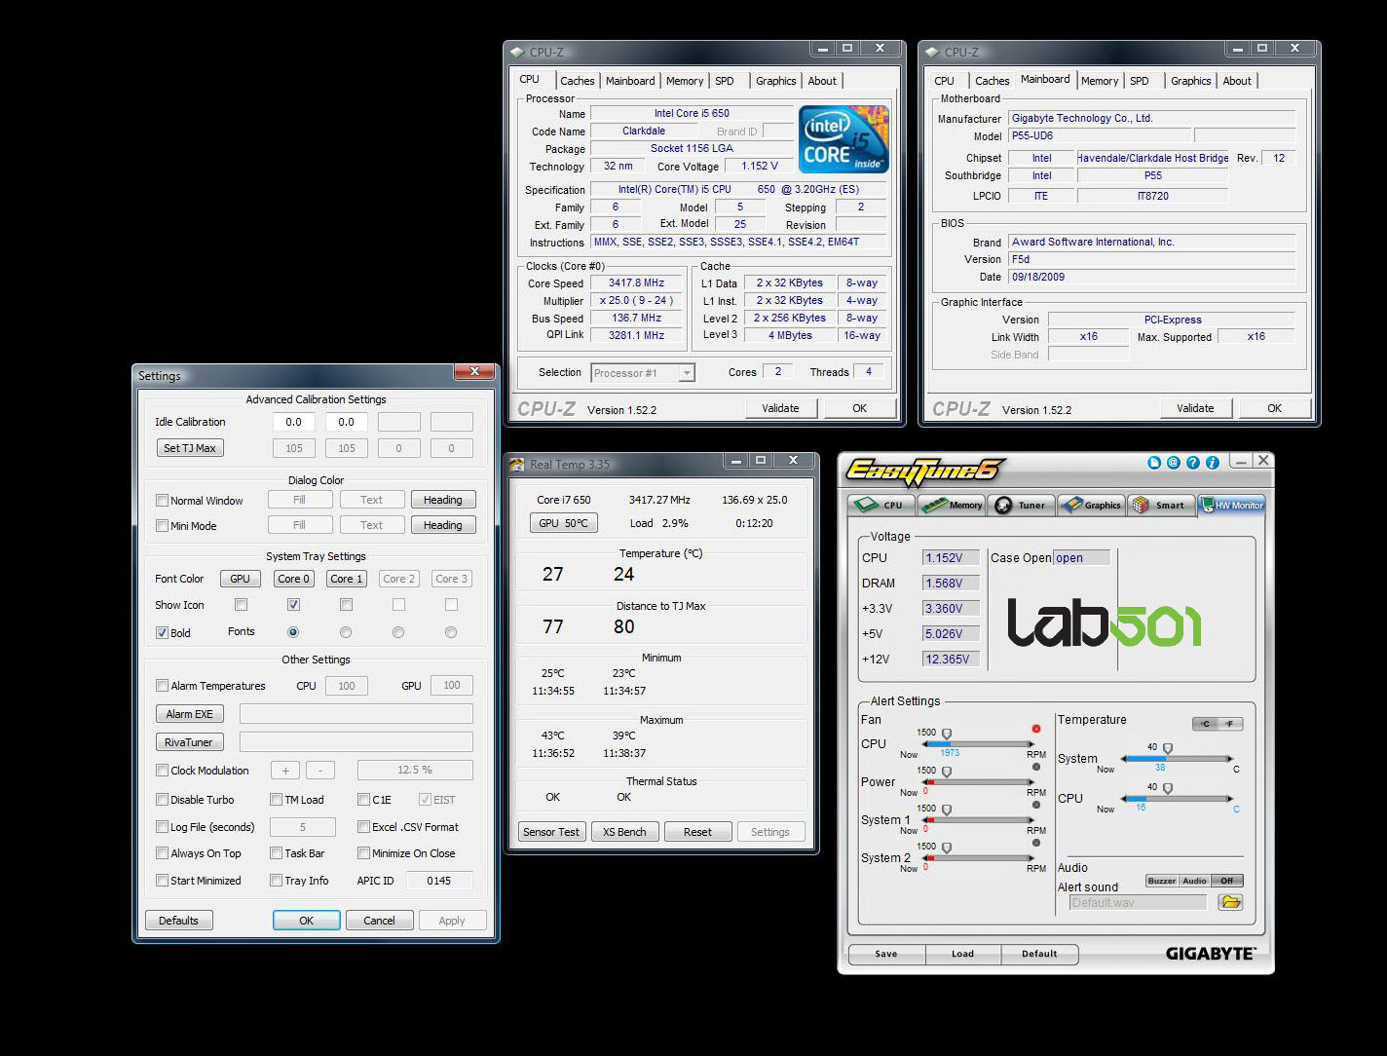Open the EasyTune6 Graphics tab
This screenshot has width=1387, height=1056.
click(x=1092, y=505)
